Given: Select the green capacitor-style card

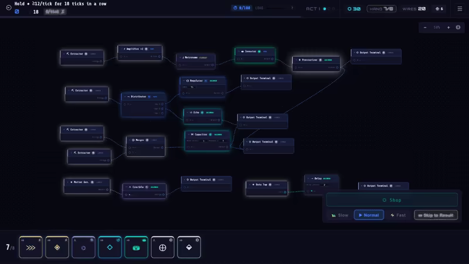Looking at the screenshot, I should click(x=136, y=247).
